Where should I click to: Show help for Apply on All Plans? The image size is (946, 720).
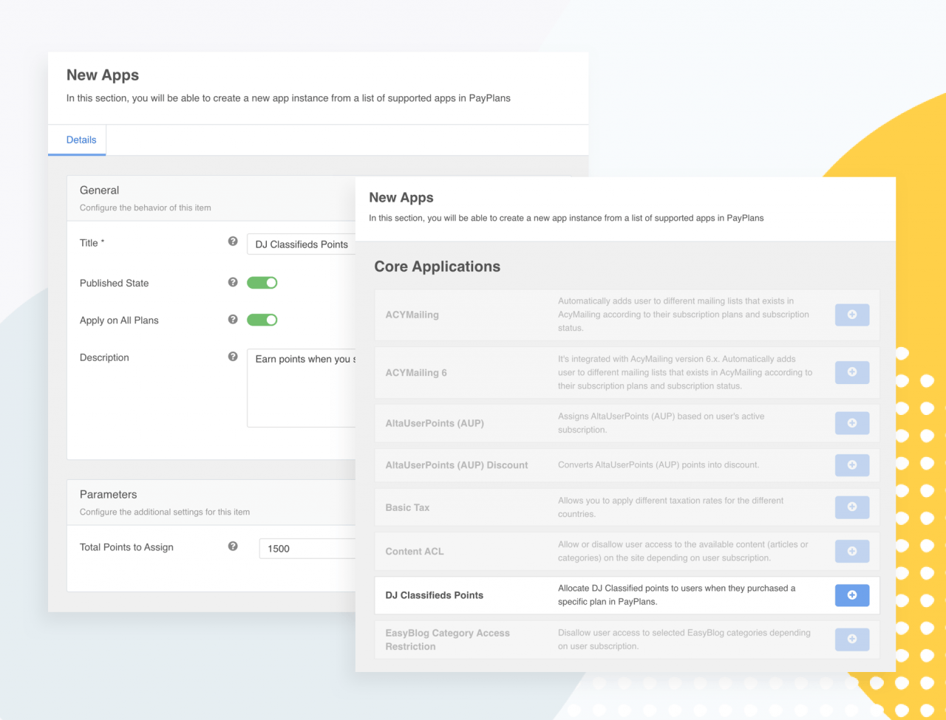click(233, 319)
